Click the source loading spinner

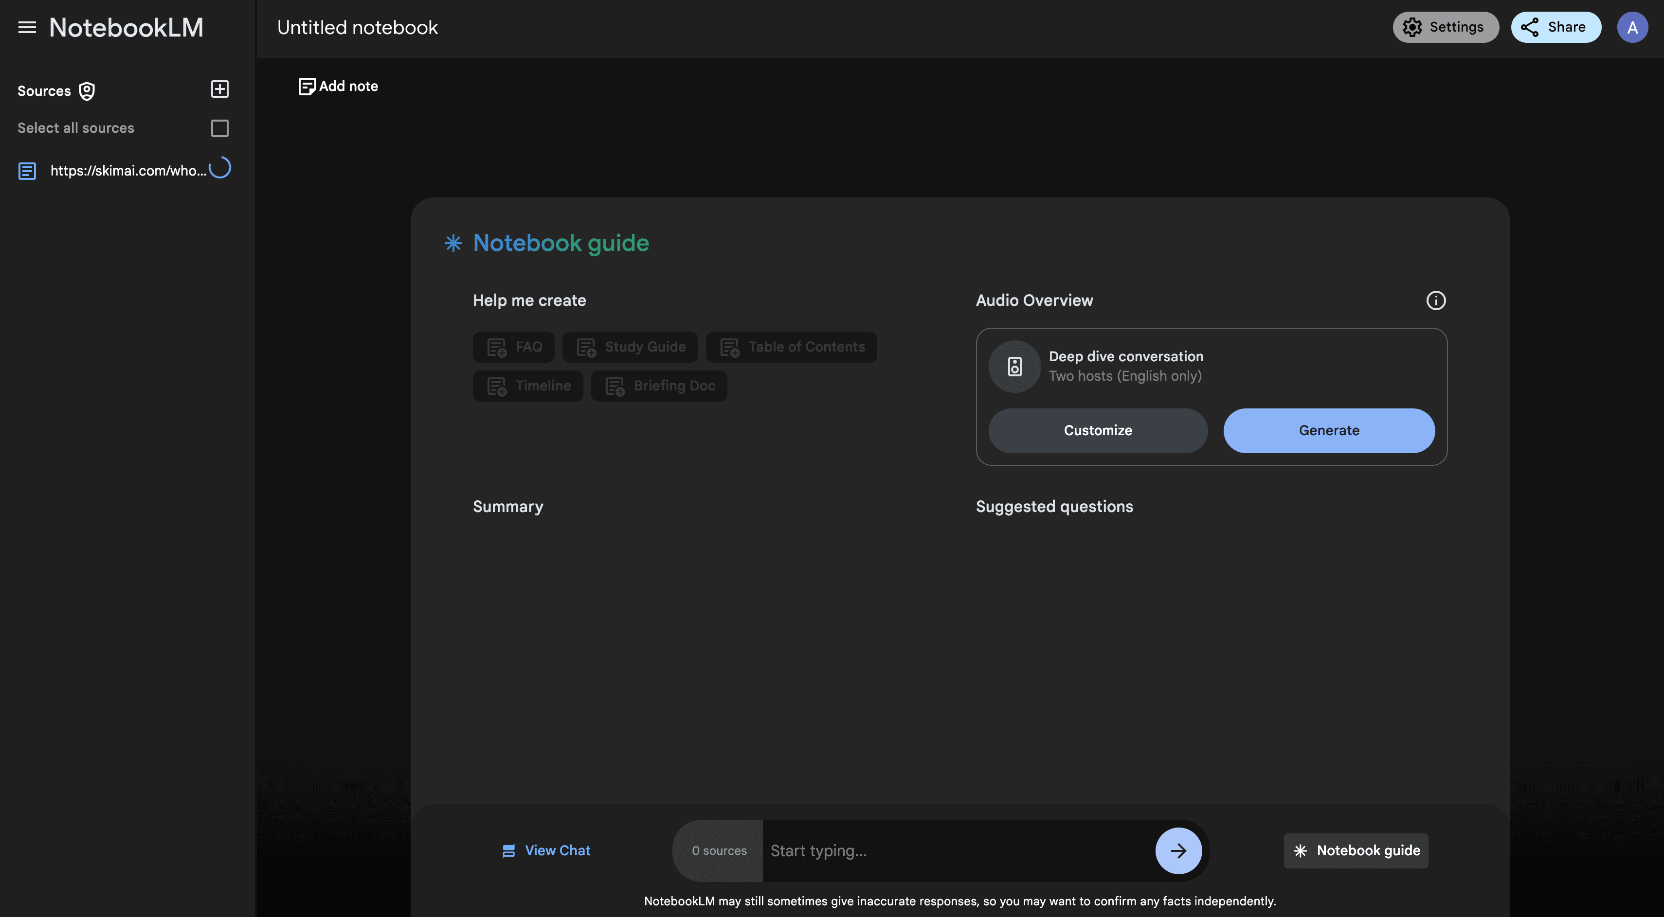coord(220,168)
